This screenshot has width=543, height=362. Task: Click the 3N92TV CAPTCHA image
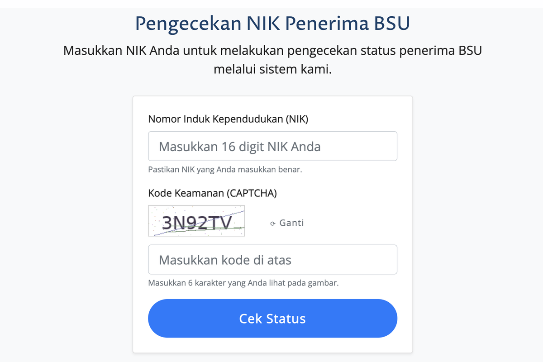[196, 221]
